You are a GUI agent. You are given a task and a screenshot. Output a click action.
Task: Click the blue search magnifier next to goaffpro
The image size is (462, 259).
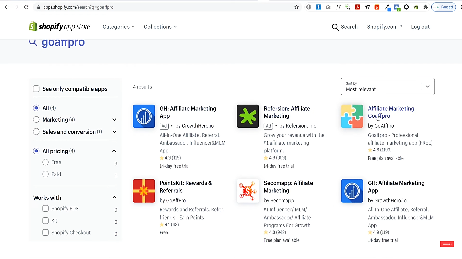(x=33, y=42)
